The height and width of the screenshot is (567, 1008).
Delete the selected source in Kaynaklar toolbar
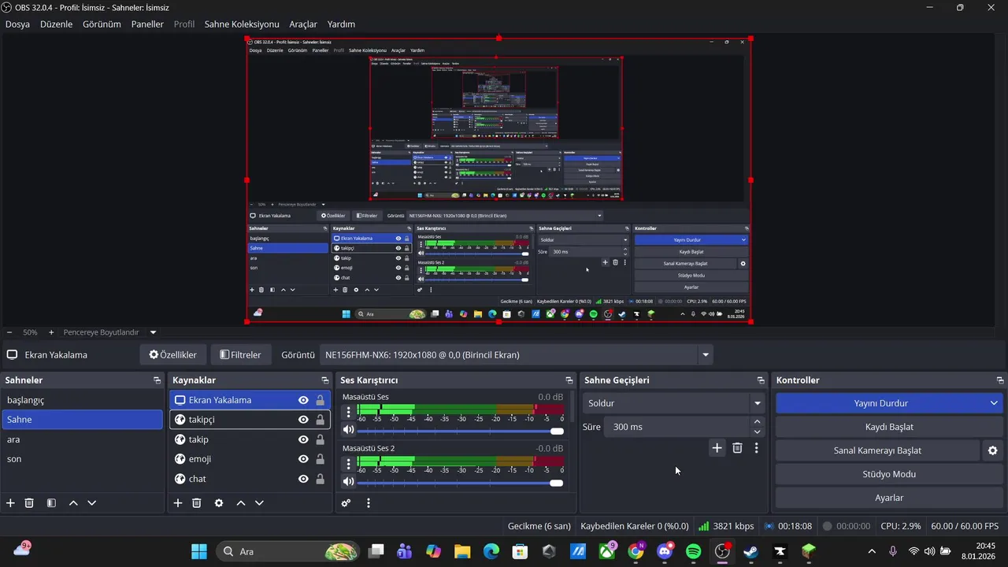point(197,502)
